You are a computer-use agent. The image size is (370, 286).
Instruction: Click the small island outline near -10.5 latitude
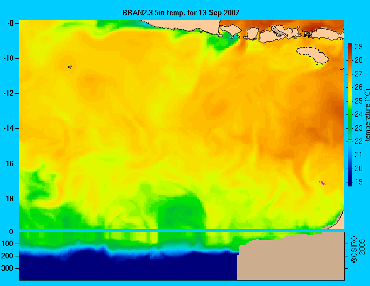(70, 67)
